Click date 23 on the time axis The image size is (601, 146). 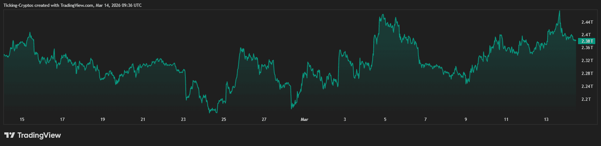click(x=183, y=119)
